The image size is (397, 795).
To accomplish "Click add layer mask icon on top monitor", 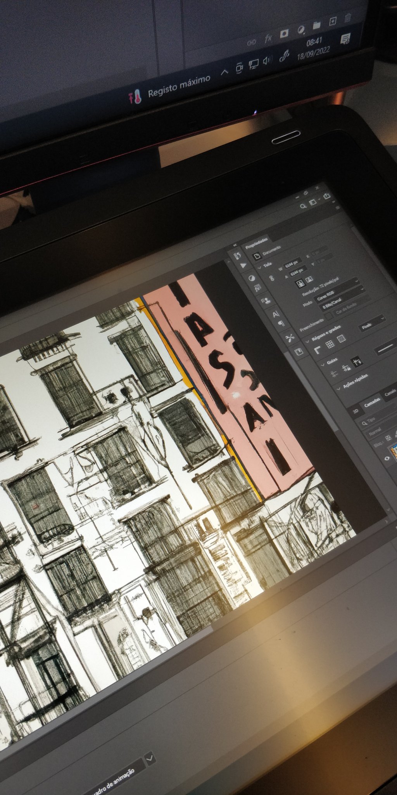I will [284, 34].
